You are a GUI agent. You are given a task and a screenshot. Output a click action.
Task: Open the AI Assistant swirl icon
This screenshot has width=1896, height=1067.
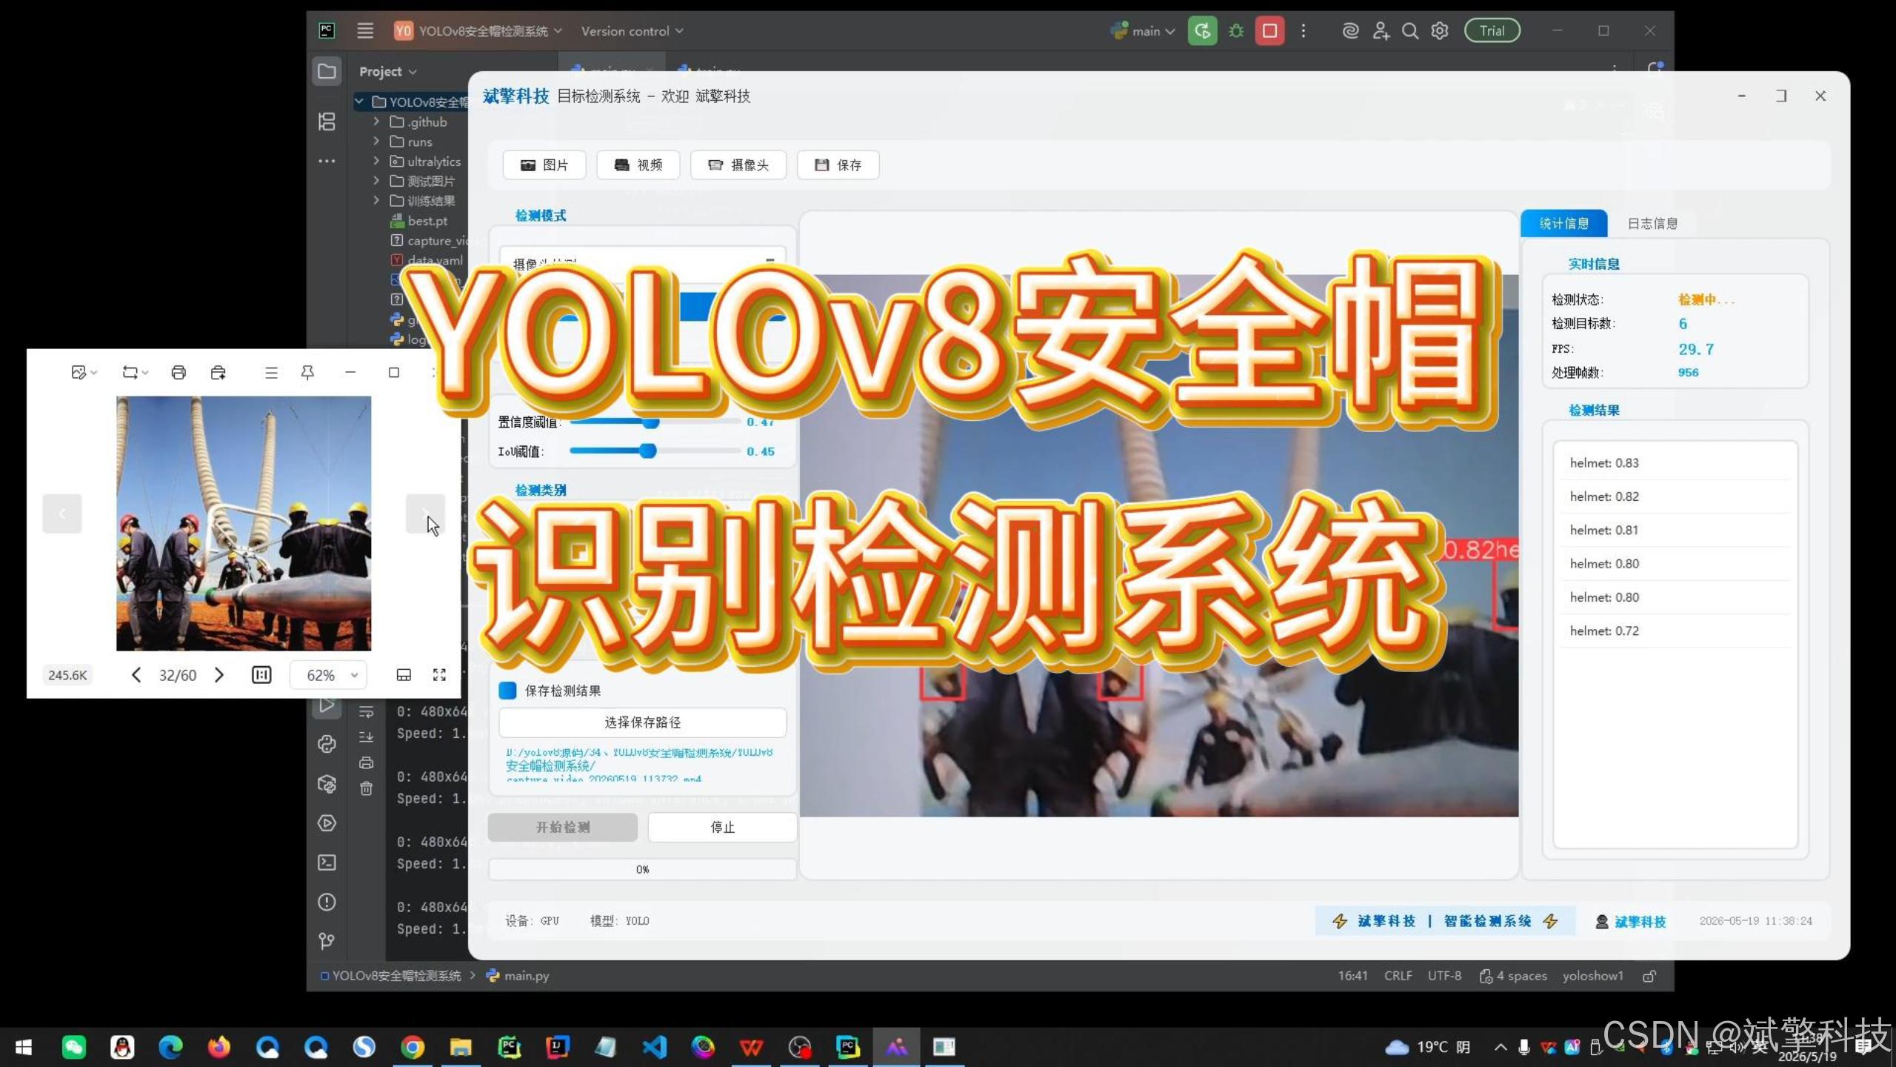click(1350, 30)
